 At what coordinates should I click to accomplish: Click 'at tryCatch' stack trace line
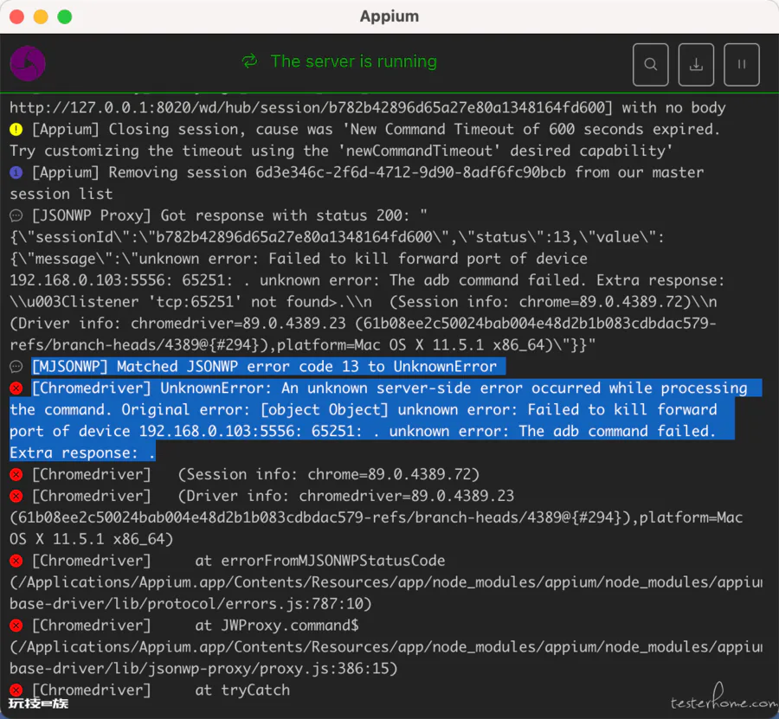tap(242, 690)
